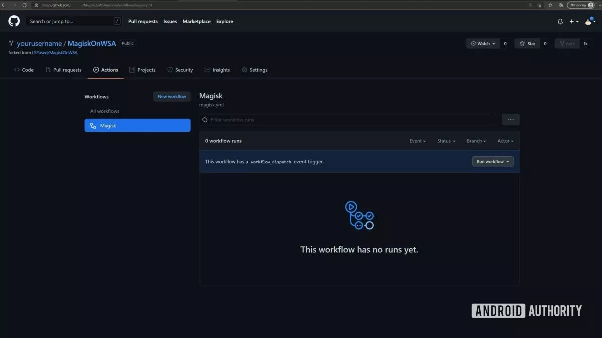Go to Explore

(225, 21)
